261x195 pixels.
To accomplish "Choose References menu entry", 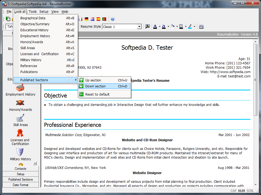I will point(45,66).
